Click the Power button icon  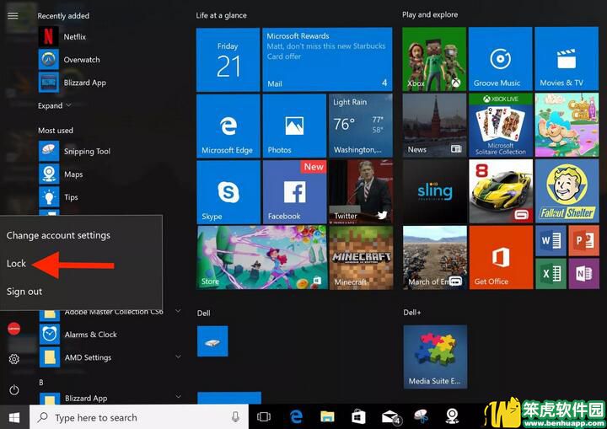tap(14, 389)
